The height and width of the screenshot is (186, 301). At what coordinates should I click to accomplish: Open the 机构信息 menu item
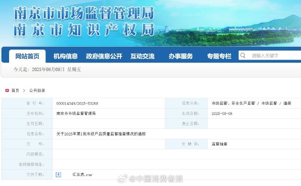[65, 56]
